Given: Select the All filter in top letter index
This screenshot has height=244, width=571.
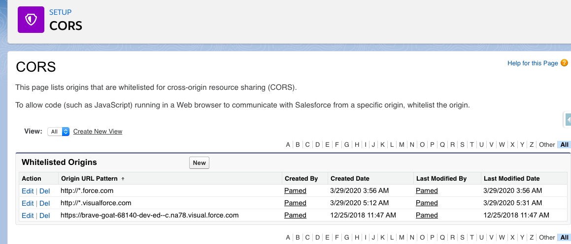Looking at the screenshot, I should (565, 144).
